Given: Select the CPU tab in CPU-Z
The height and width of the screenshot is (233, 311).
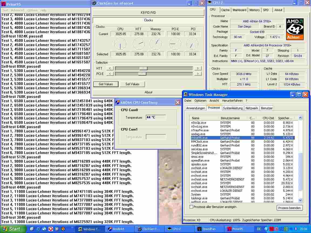Looking at the screenshot, I should [x=213, y=9].
